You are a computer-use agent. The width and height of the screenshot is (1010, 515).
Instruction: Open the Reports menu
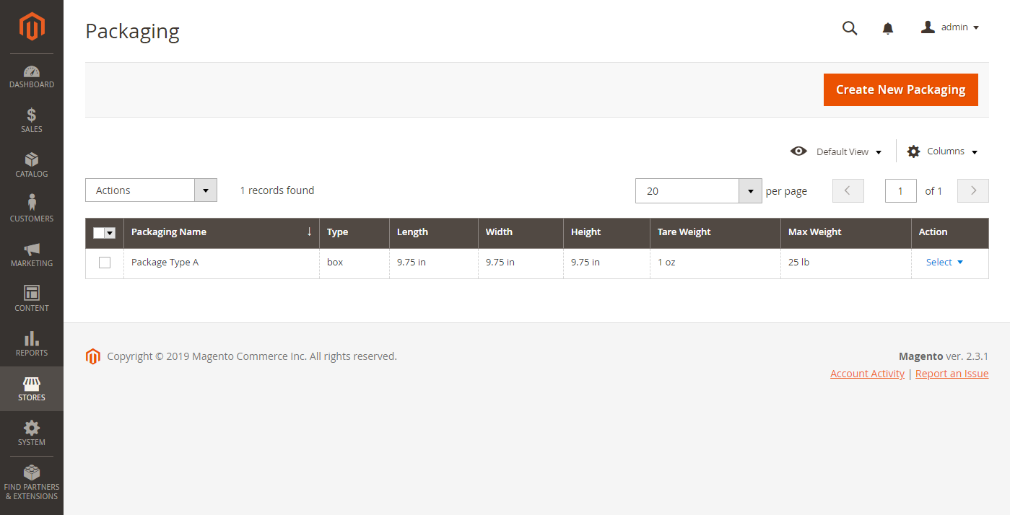tap(32, 345)
